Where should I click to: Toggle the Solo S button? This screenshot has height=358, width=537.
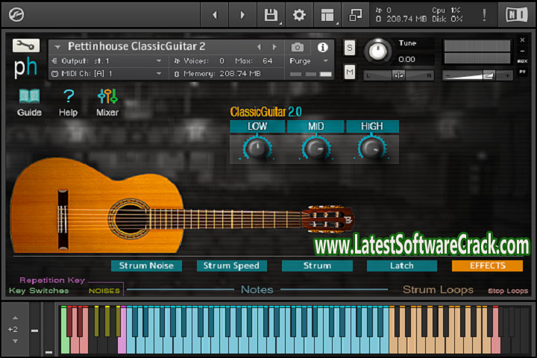350,48
